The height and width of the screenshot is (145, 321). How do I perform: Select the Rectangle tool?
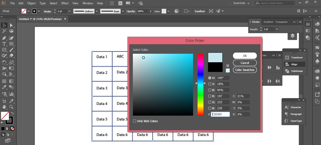point(4,50)
